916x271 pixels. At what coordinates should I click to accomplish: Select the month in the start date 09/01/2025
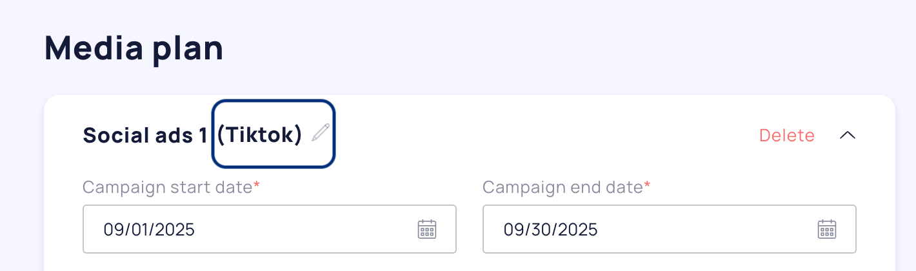(114, 230)
